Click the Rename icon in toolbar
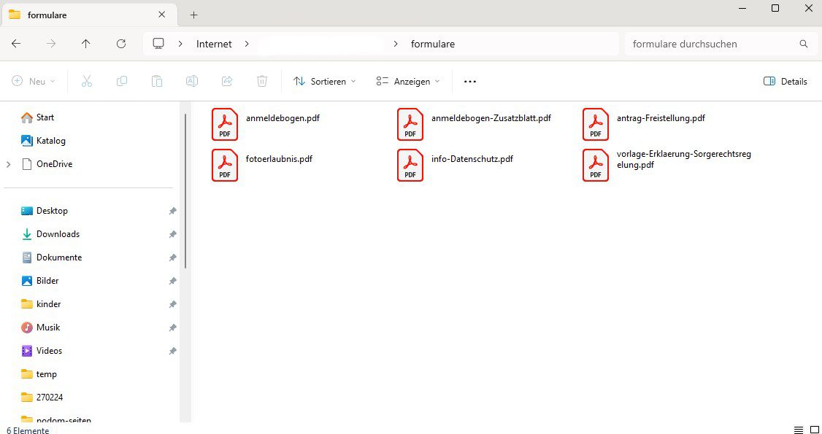822x434 pixels. pos(192,81)
